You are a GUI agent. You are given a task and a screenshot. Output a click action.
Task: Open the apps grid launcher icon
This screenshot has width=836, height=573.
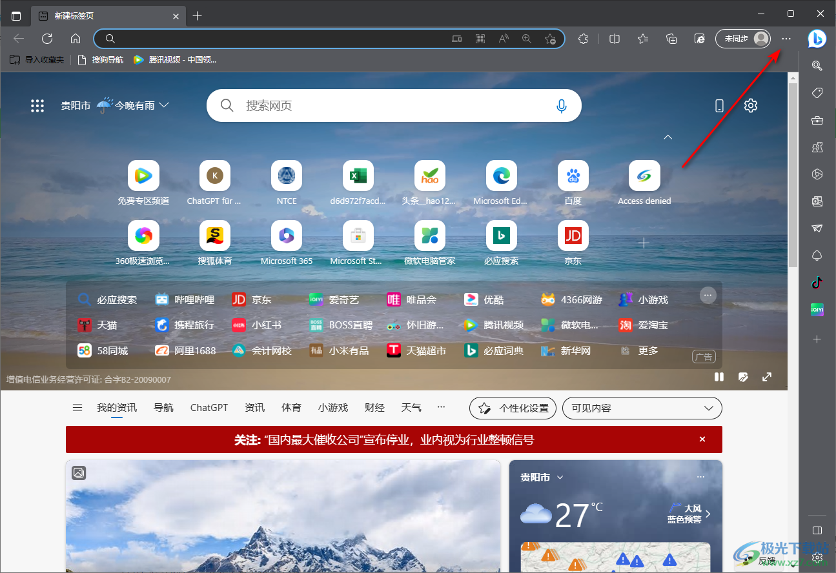[37, 106]
